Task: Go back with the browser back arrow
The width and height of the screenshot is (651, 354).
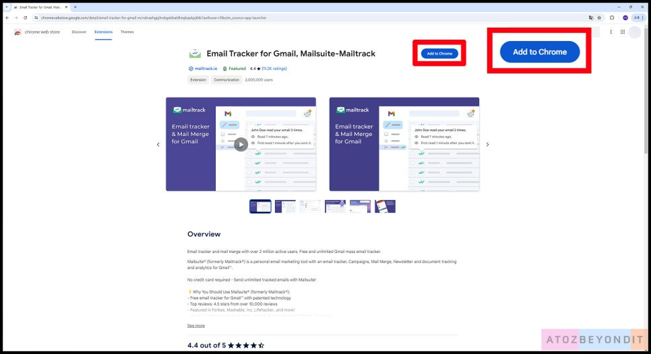Action: click(x=7, y=17)
